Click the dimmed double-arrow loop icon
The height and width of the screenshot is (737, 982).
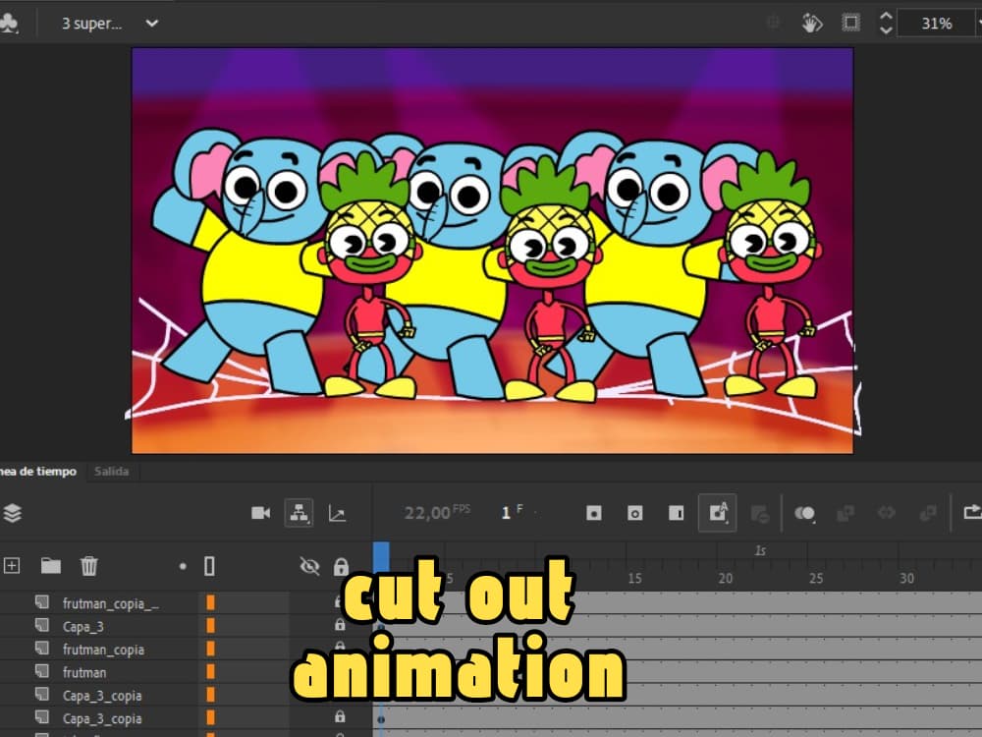pyautogui.click(x=886, y=513)
